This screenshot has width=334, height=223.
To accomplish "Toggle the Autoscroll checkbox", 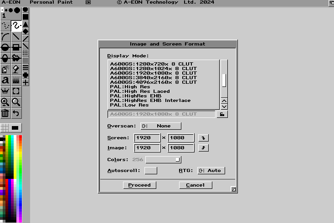I will pyautogui.click(x=150, y=171).
